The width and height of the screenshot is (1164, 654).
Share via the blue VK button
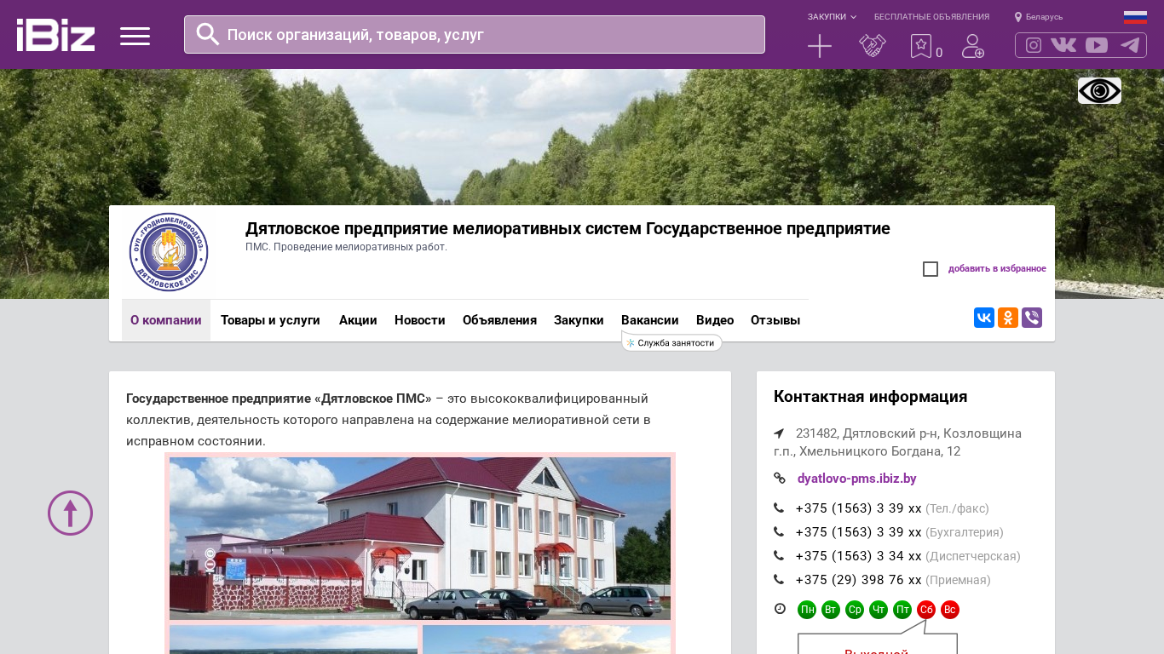pyautogui.click(x=984, y=318)
